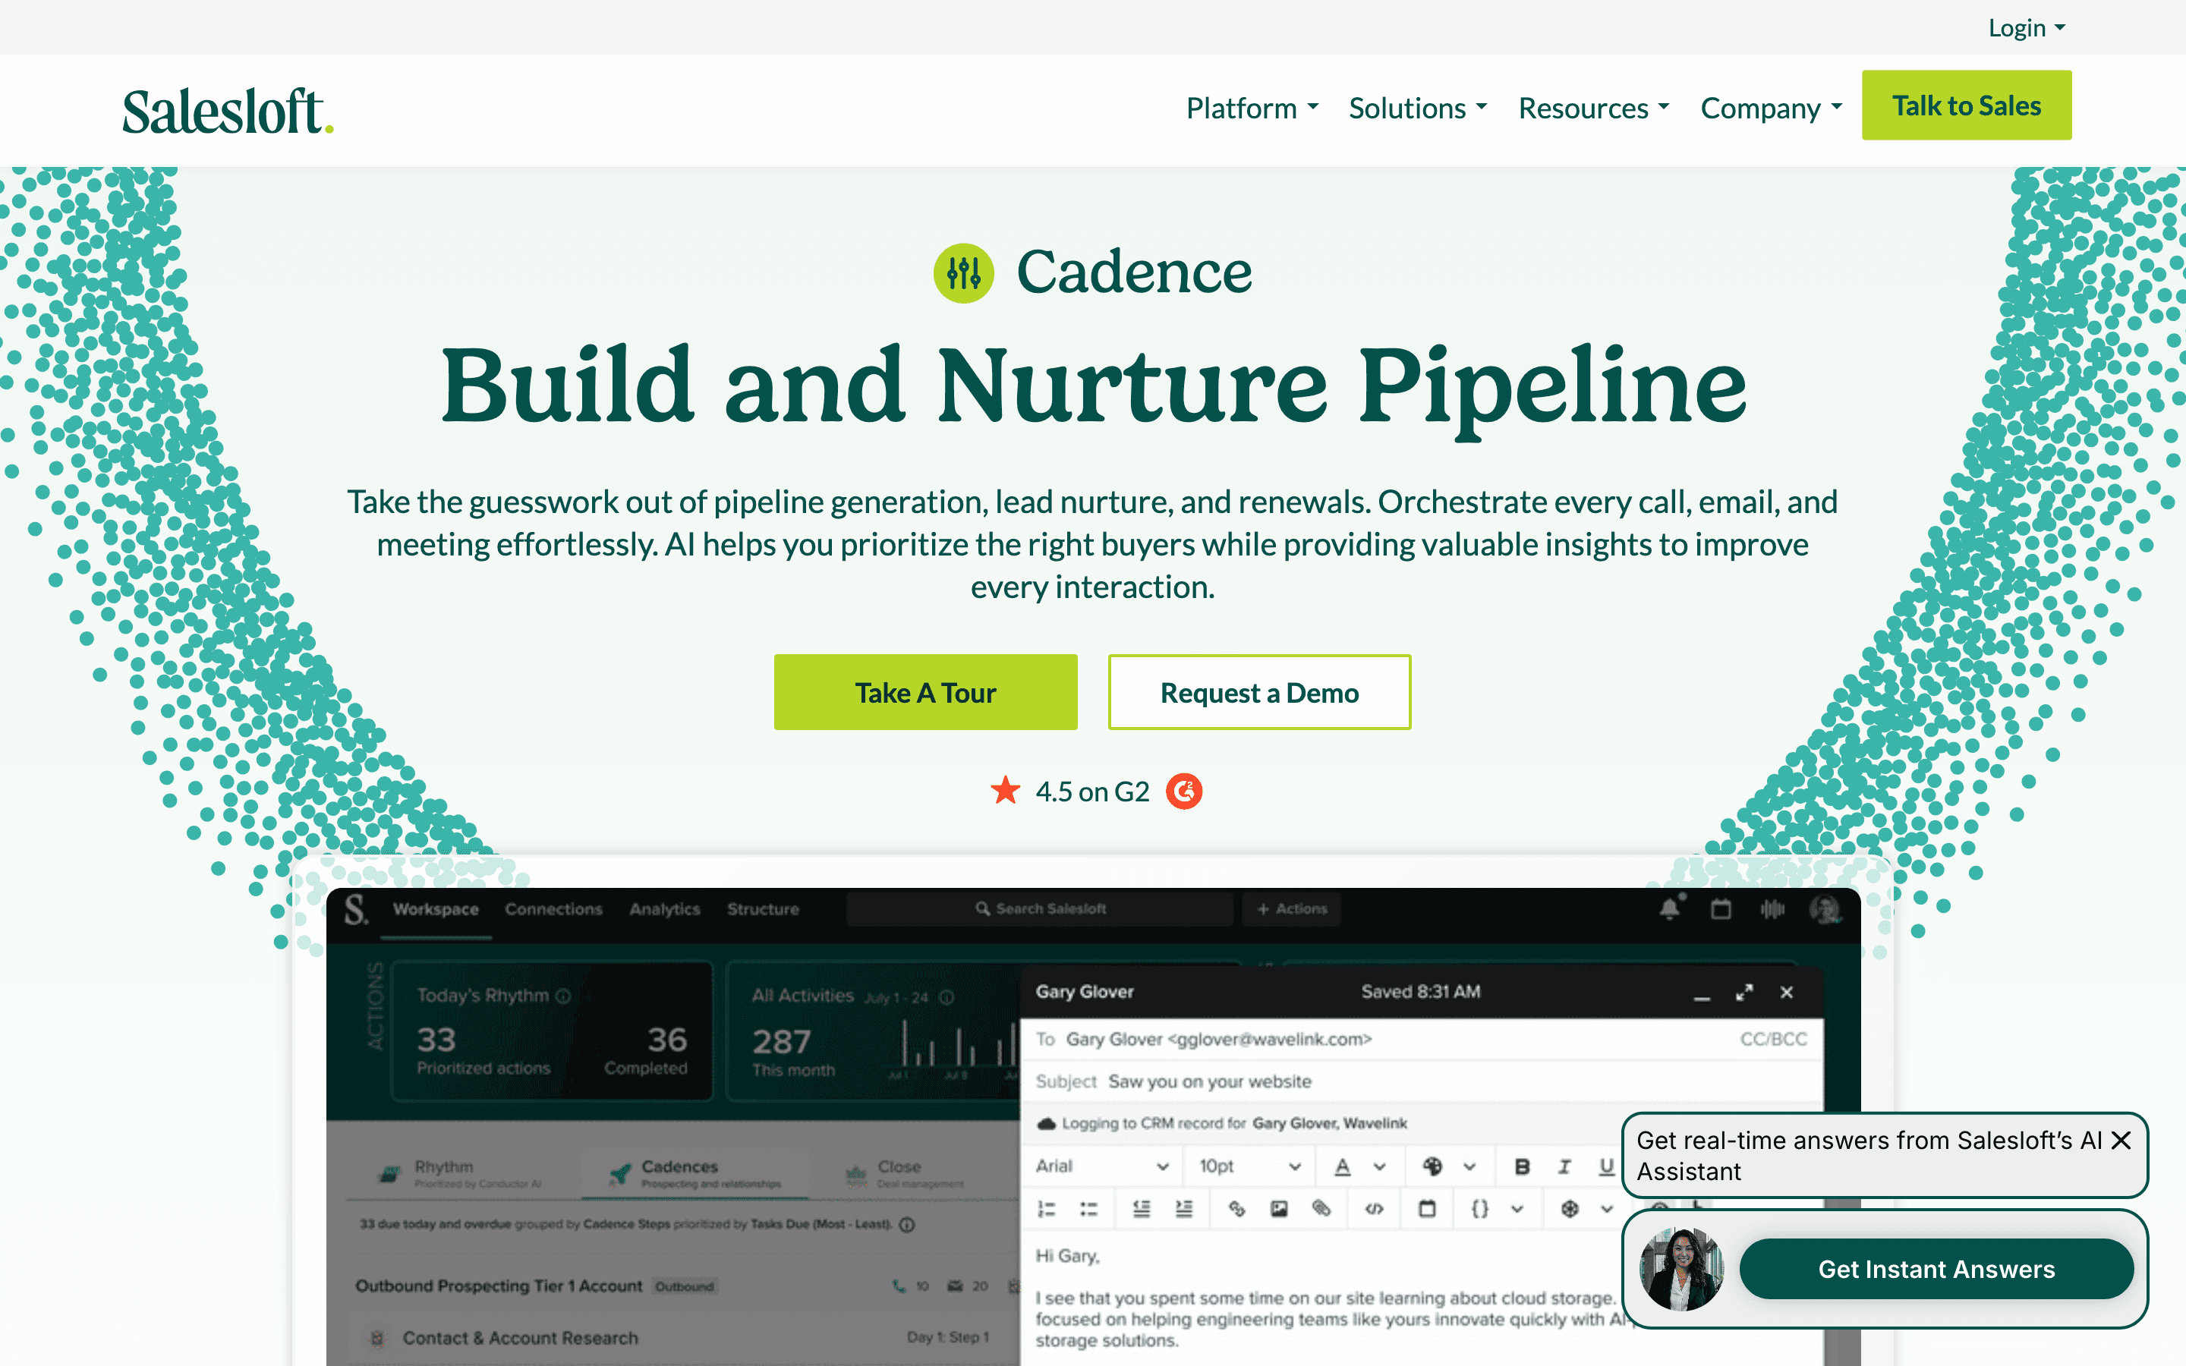Click the Request a Demo button
2186x1366 pixels.
(1259, 692)
